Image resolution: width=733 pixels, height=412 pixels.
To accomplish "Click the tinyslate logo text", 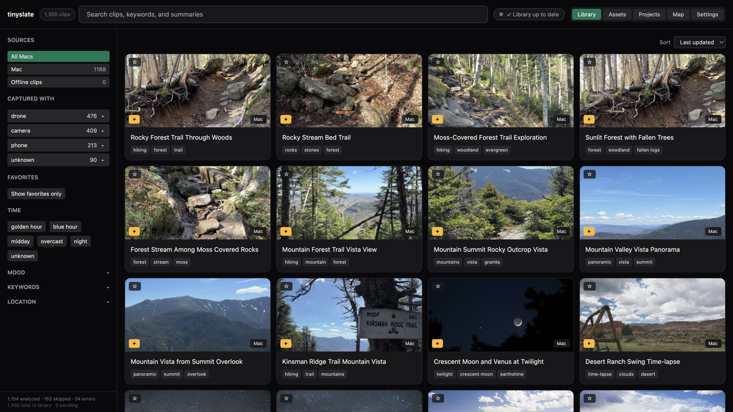I will click(21, 14).
